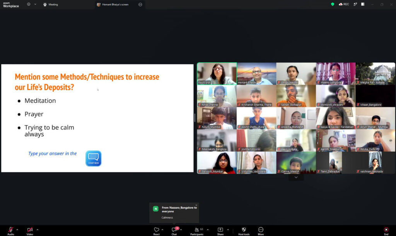Select the vaishnavi_kakinada video tile
The width and height of the screenshot is (396, 236).
click(375, 162)
